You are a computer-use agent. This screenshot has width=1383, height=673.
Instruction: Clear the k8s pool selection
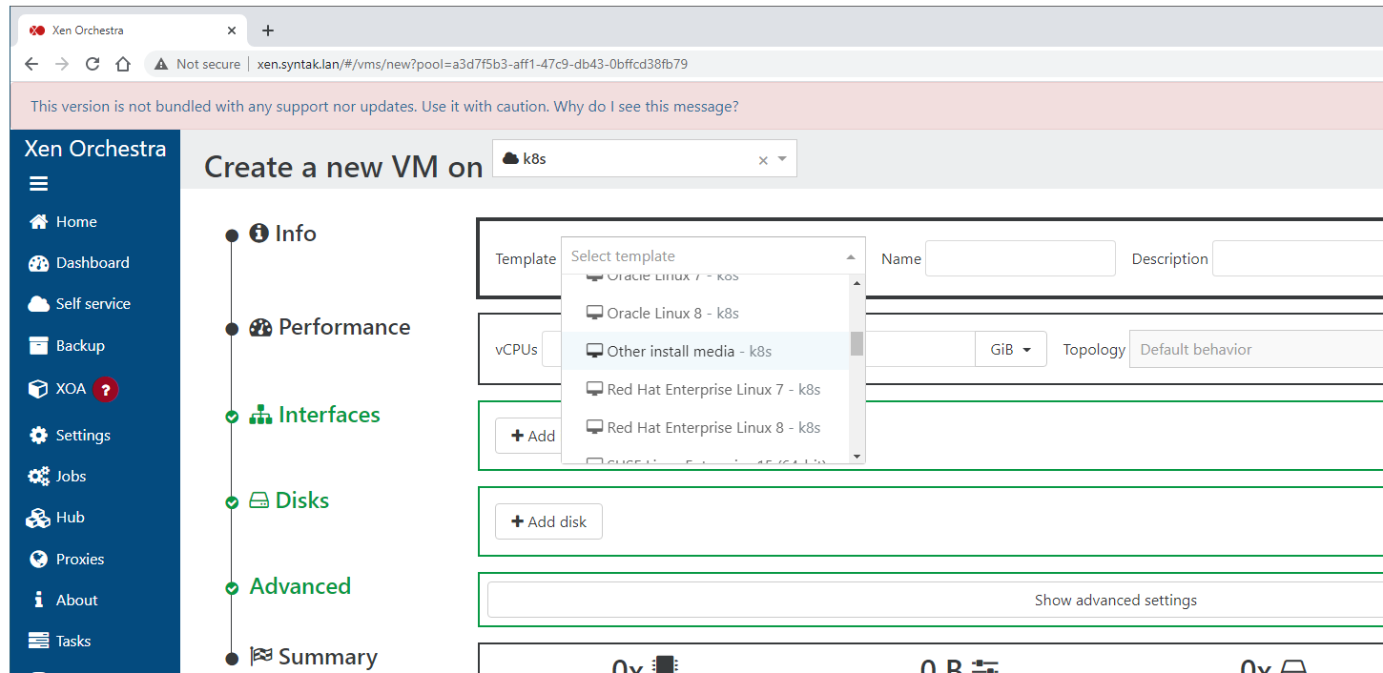click(762, 160)
